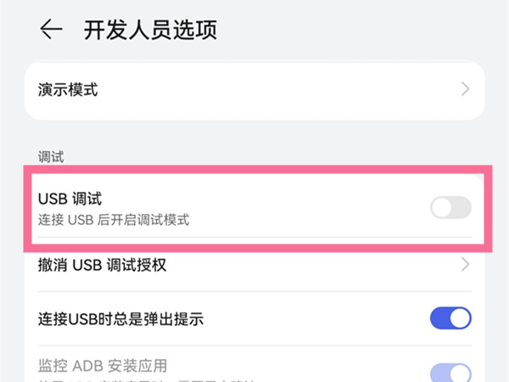Open 撤消 USB 调试授权
The image size is (509, 382).
[x=102, y=266]
